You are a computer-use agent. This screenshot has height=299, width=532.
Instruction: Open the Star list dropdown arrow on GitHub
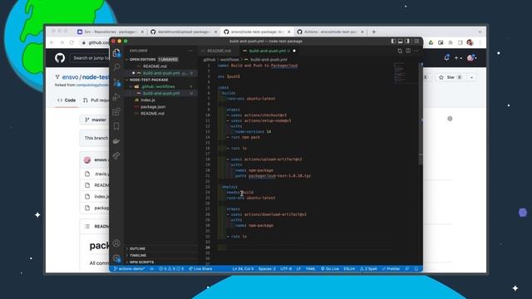tap(471, 77)
